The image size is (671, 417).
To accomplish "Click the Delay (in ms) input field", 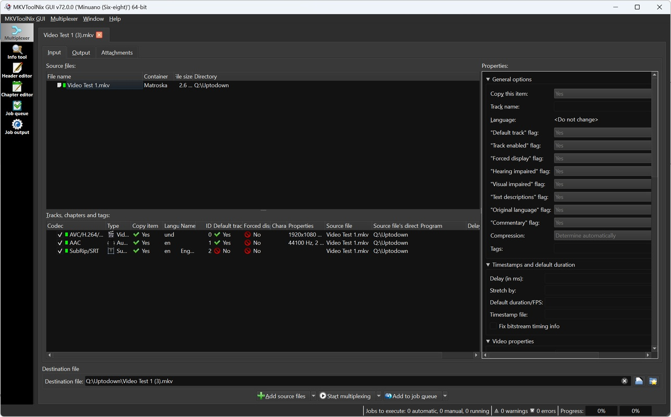I will [x=597, y=278].
